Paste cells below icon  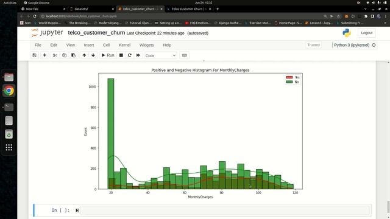(x=73, y=55)
